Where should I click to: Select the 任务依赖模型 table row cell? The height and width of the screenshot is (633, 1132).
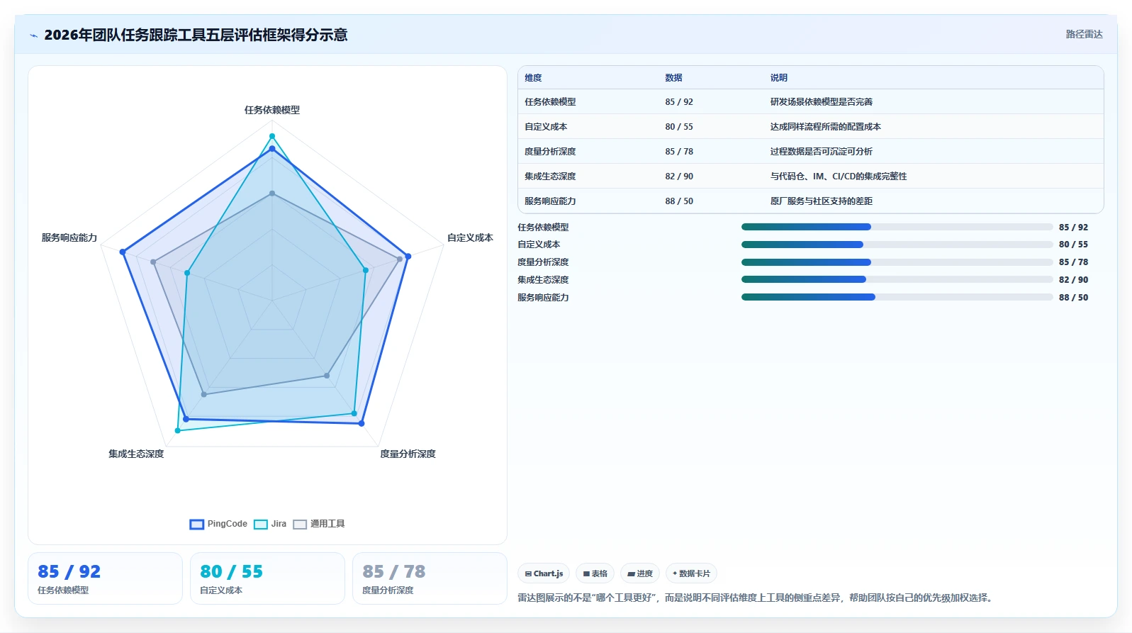tap(550, 102)
